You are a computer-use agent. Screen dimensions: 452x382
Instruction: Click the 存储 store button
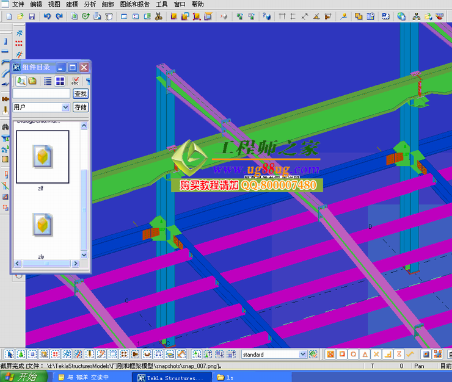(x=80, y=107)
